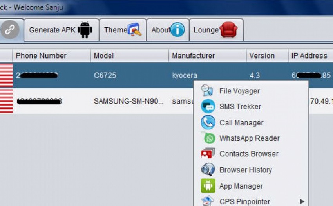Viewport: 333px width, 206px height.
Task: Click the 4.3 version cell
Action: click(x=255, y=75)
